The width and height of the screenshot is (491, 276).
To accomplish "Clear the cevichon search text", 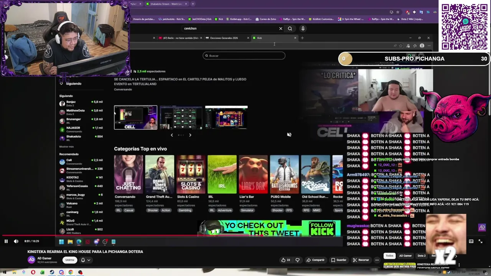I will click(281, 28).
